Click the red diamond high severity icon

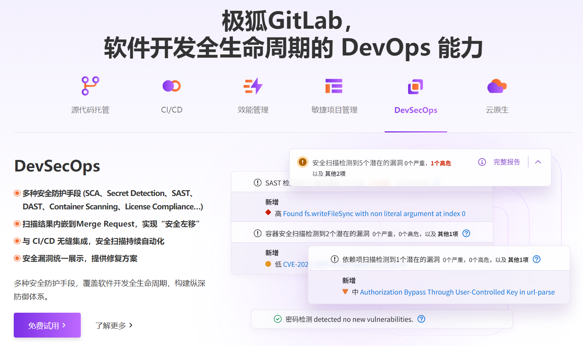click(268, 212)
